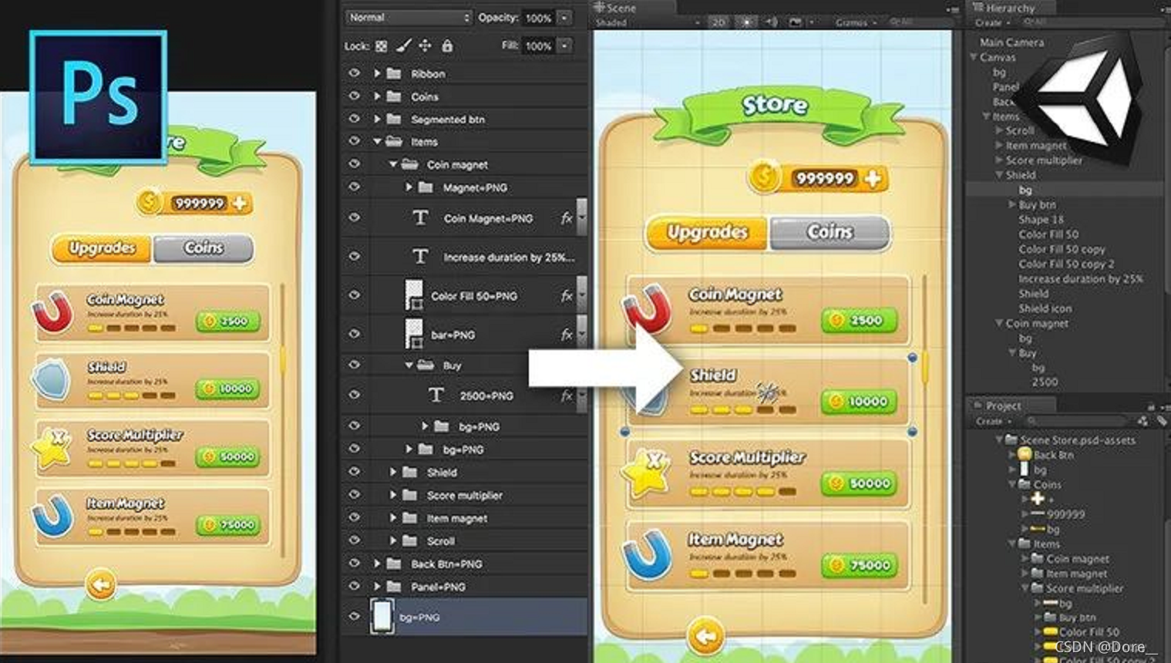Collapse the Items group in Layers panel

377,142
